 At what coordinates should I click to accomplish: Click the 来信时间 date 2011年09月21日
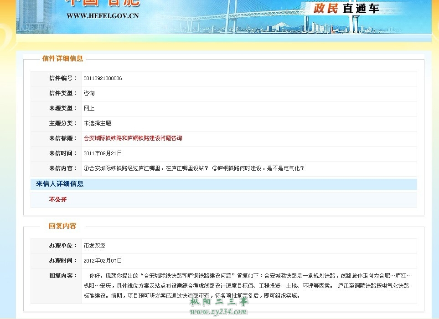pos(103,153)
